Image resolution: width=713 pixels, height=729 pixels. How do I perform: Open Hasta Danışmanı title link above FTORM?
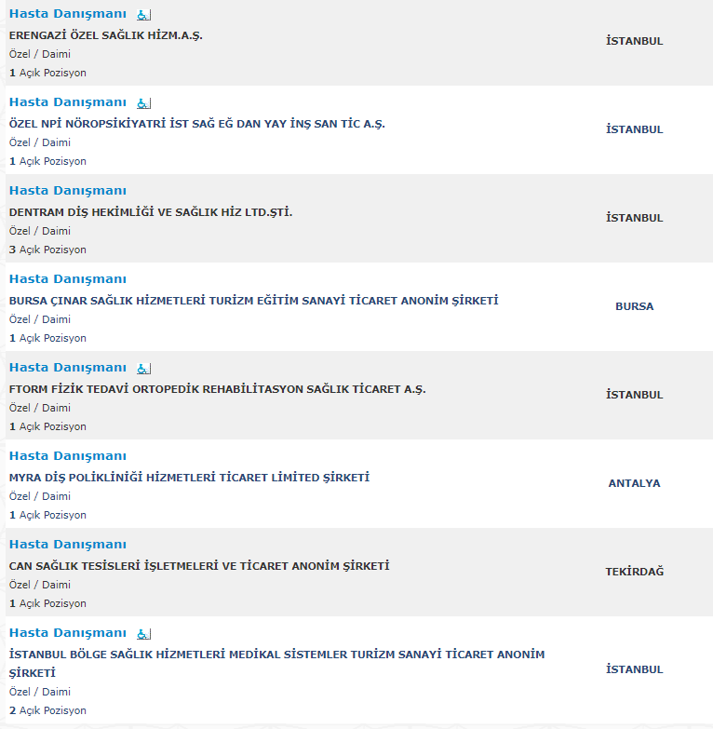(67, 368)
